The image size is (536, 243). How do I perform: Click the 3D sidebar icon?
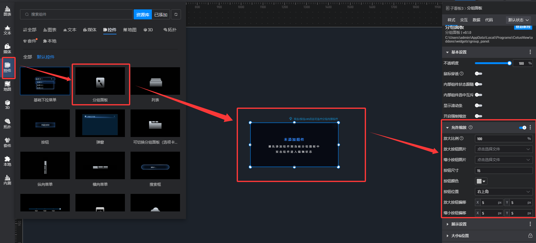coord(7,105)
